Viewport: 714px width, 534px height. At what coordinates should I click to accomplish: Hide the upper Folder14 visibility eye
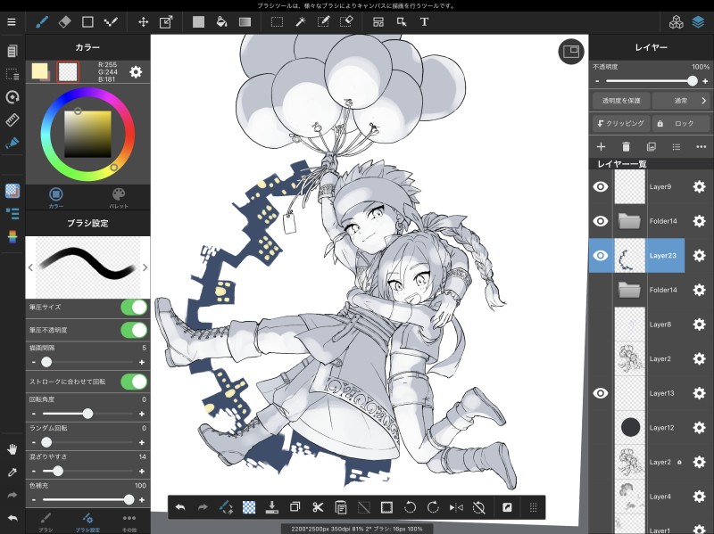601,221
